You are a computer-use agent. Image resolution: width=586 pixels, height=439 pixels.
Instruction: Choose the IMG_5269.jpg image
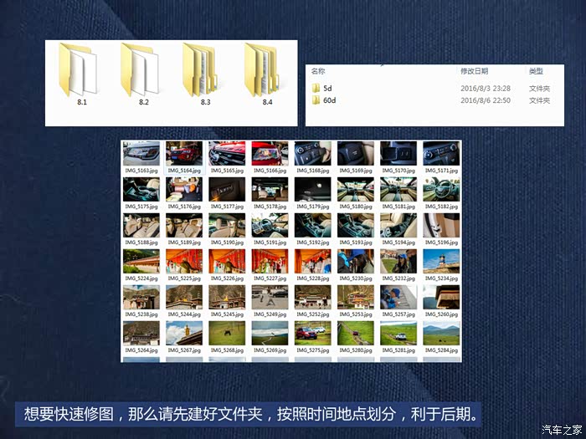point(270,334)
